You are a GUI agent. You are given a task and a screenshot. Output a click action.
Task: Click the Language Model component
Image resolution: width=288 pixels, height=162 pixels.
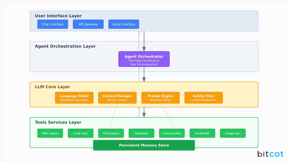[x=74, y=98]
